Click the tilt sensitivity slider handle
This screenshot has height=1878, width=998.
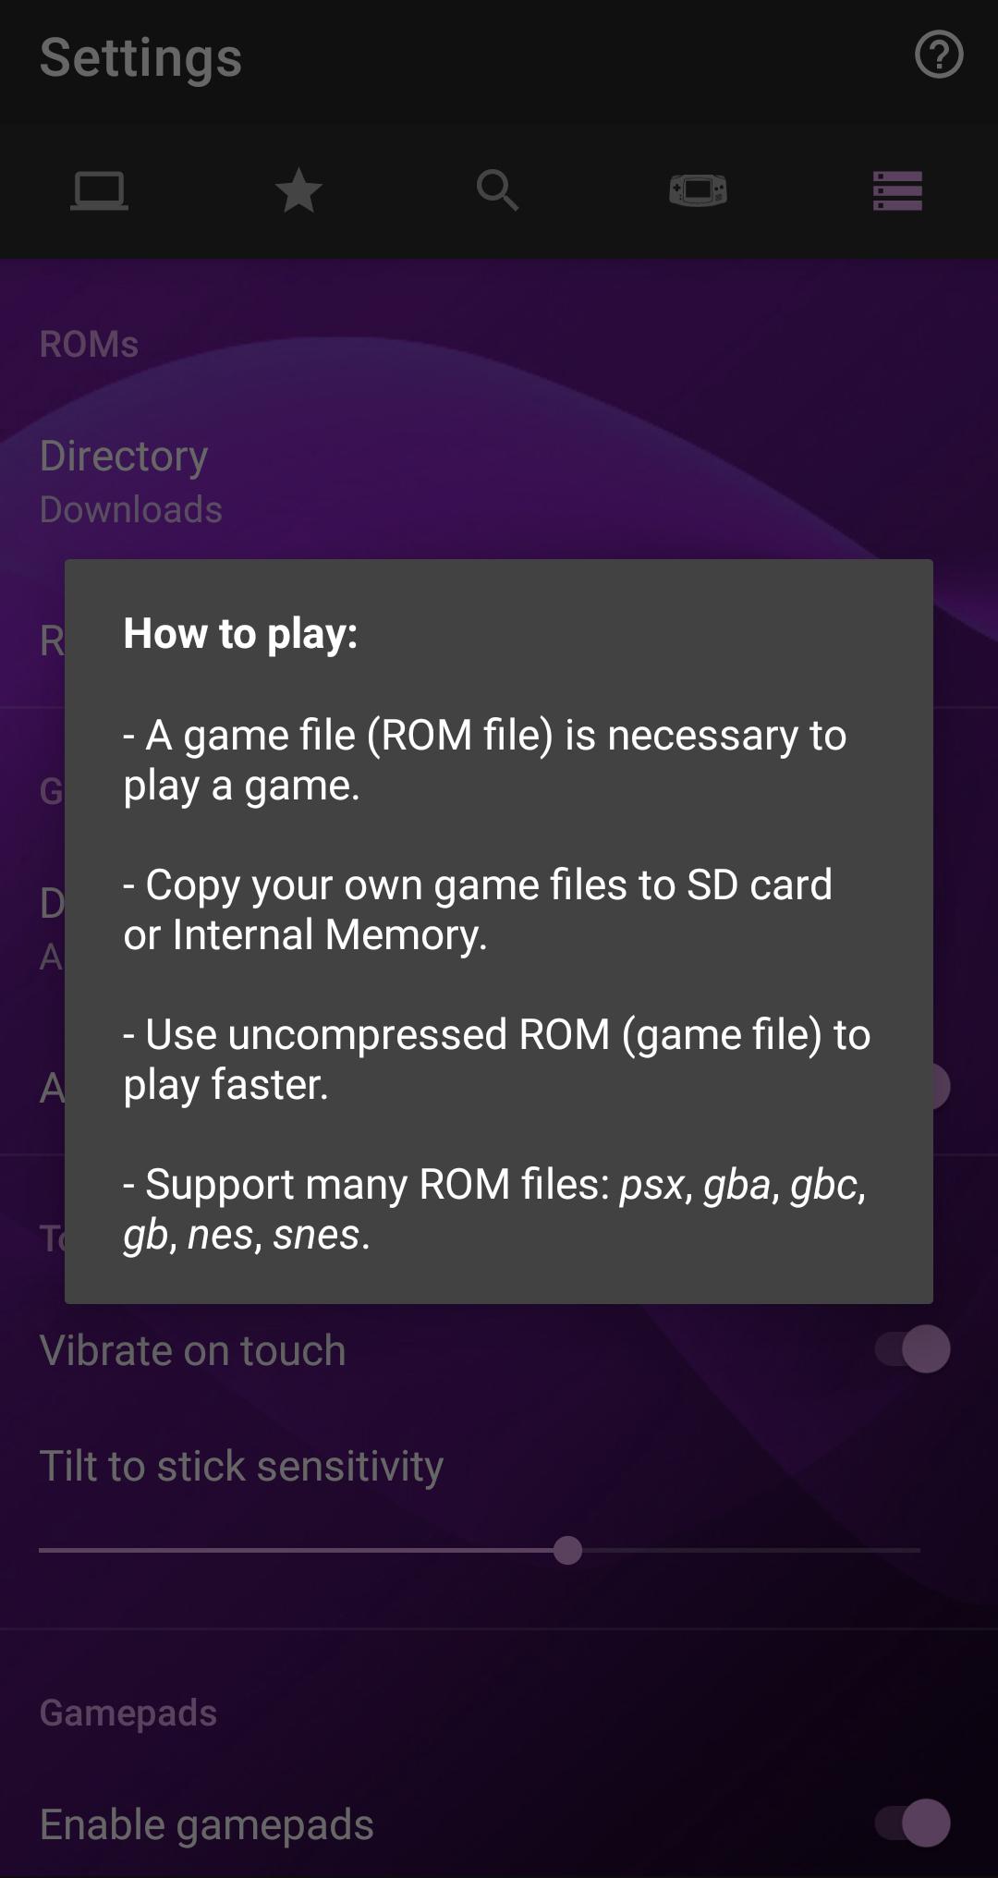pos(567,1550)
